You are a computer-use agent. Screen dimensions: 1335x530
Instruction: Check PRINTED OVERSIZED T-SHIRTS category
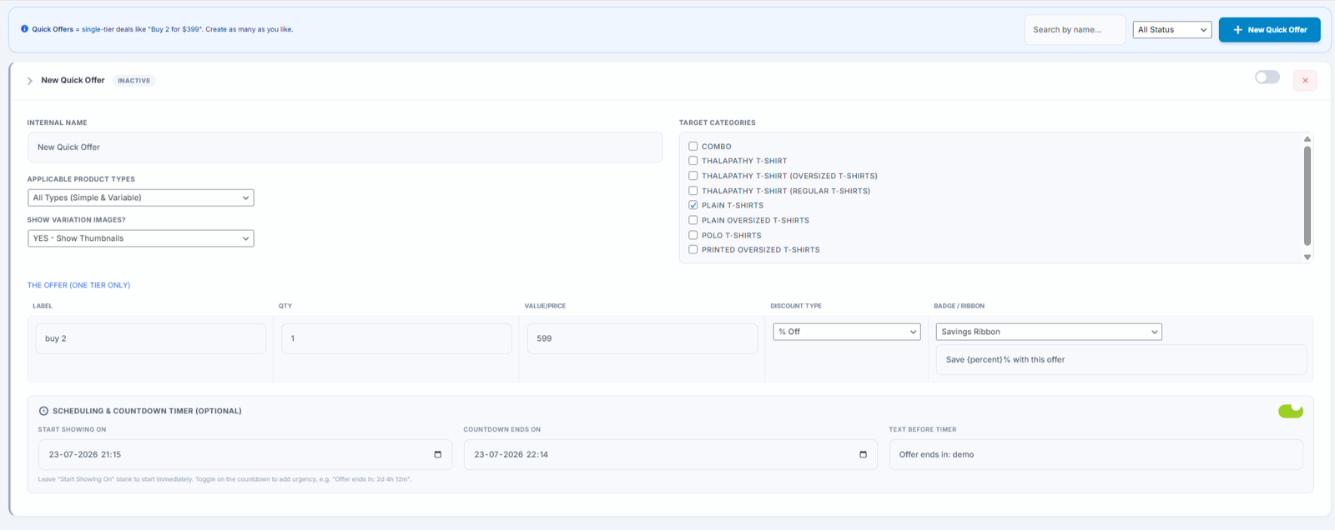pyautogui.click(x=693, y=250)
